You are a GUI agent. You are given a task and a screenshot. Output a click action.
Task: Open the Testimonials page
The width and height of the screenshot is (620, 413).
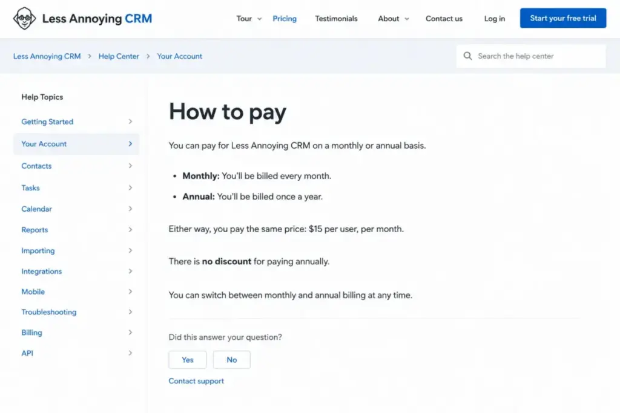click(x=336, y=19)
